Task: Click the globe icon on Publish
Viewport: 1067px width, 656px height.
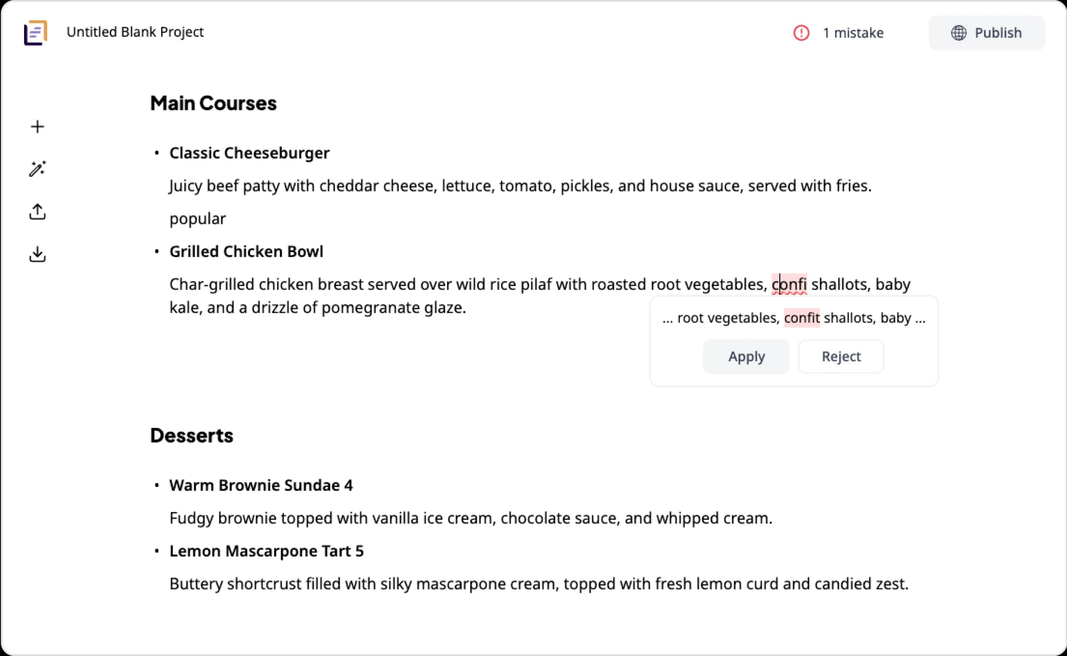Action: coord(959,33)
